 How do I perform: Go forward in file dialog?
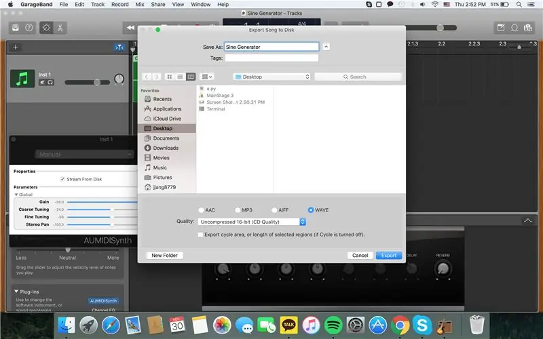coord(157,77)
